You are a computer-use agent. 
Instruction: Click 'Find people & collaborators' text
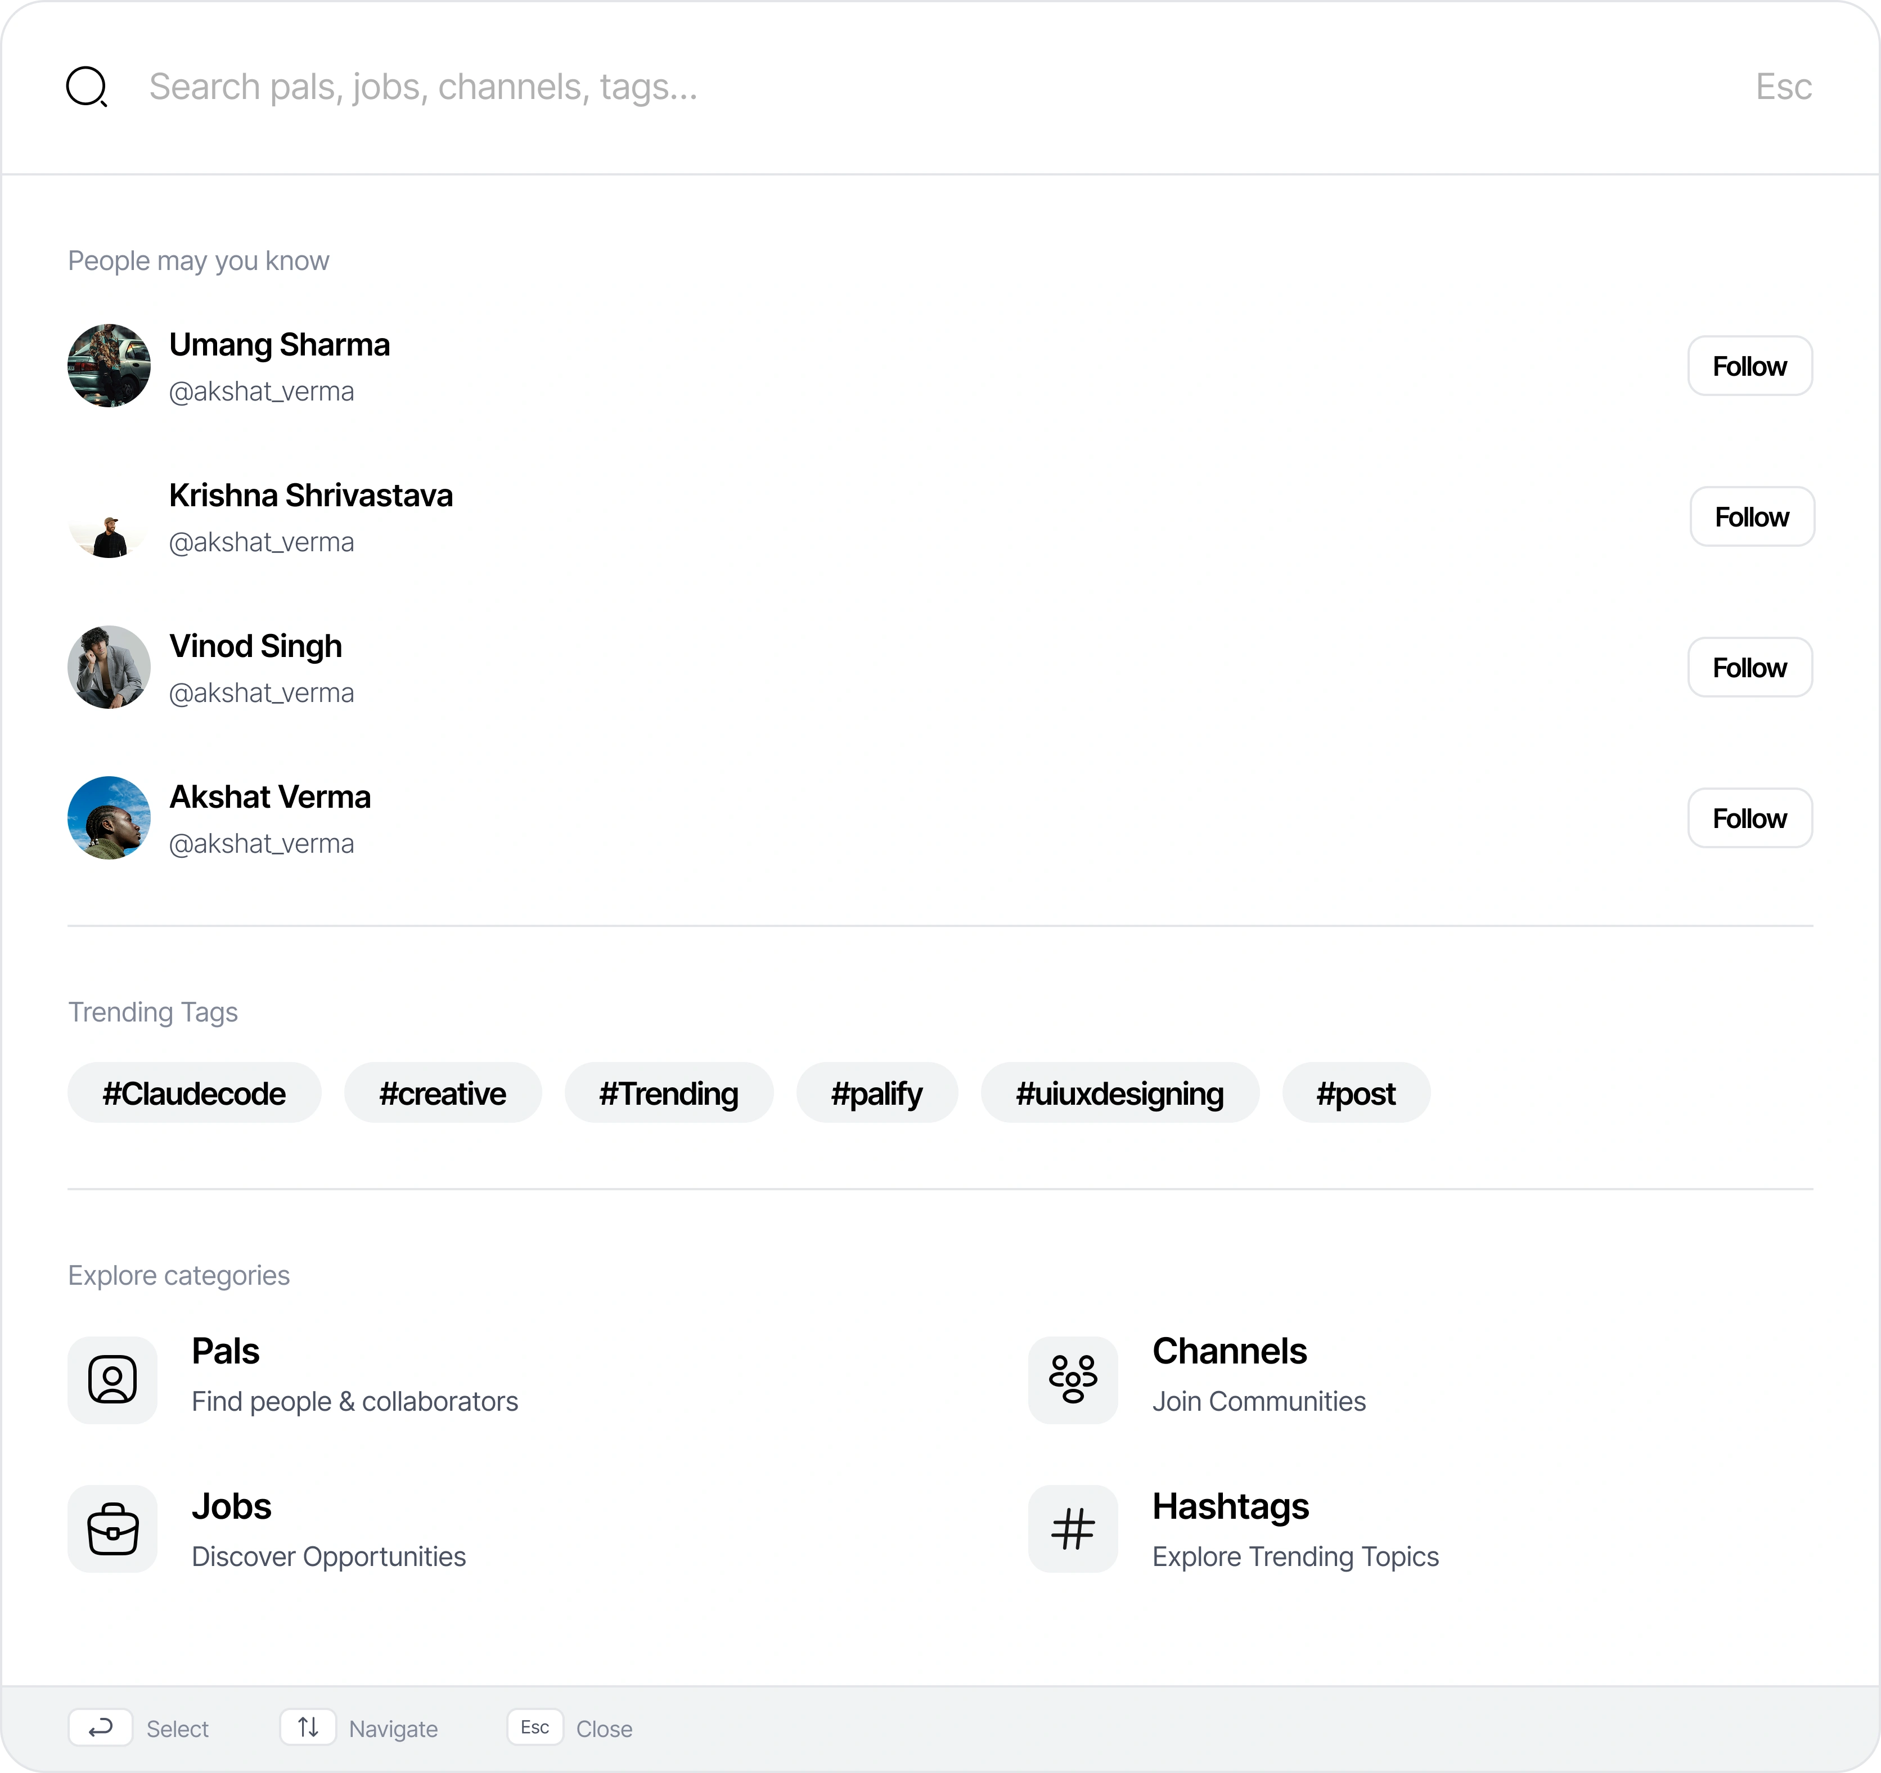pos(355,1401)
